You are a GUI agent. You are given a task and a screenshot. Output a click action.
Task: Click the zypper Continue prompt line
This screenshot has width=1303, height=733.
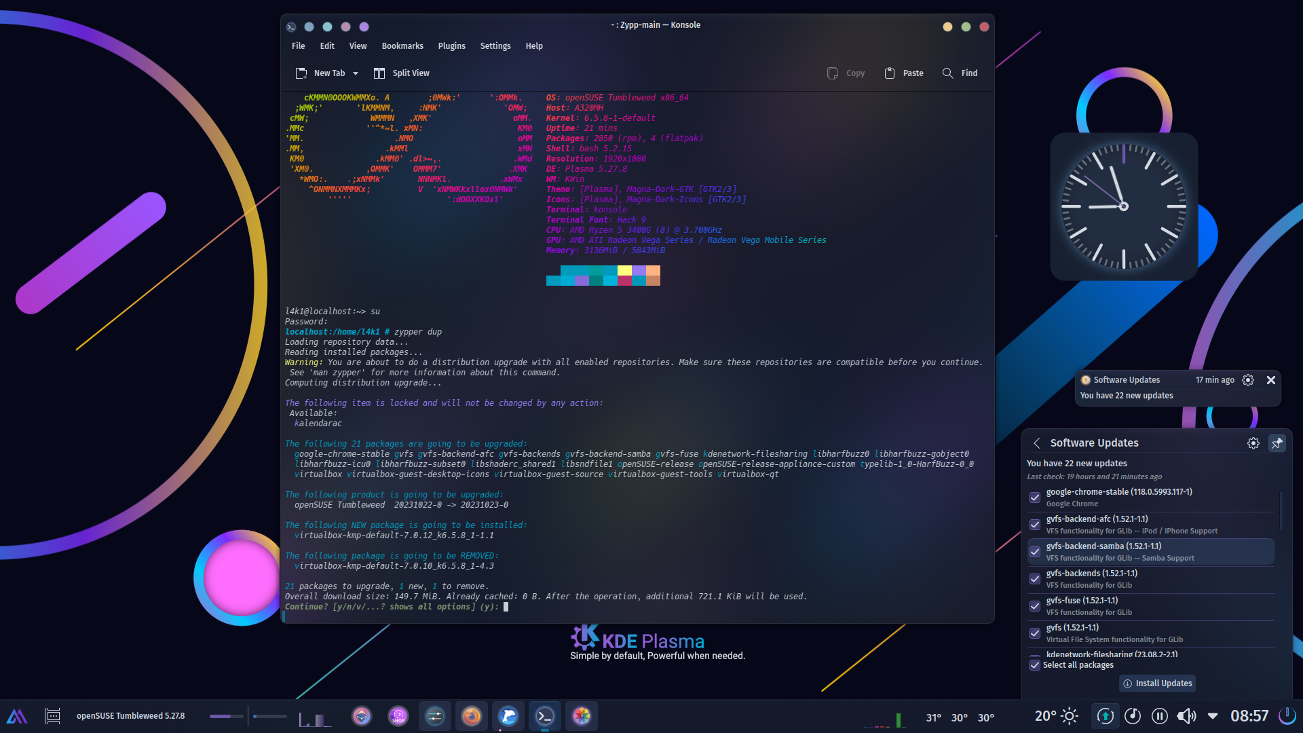pos(396,607)
